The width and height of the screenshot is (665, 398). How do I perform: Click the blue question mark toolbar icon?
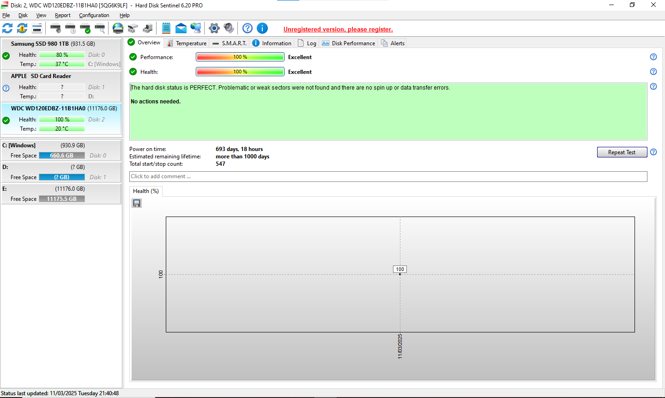(x=248, y=28)
